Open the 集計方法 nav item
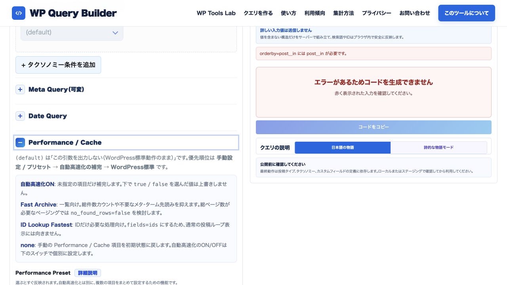 [x=343, y=13]
